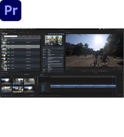124x137 pixels.
Task: Open All Catalogs filter dropdown
Action: pos(30,36)
